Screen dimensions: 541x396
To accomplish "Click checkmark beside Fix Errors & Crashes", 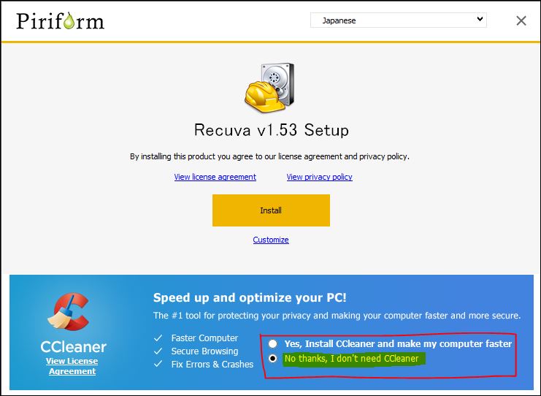I will point(158,364).
